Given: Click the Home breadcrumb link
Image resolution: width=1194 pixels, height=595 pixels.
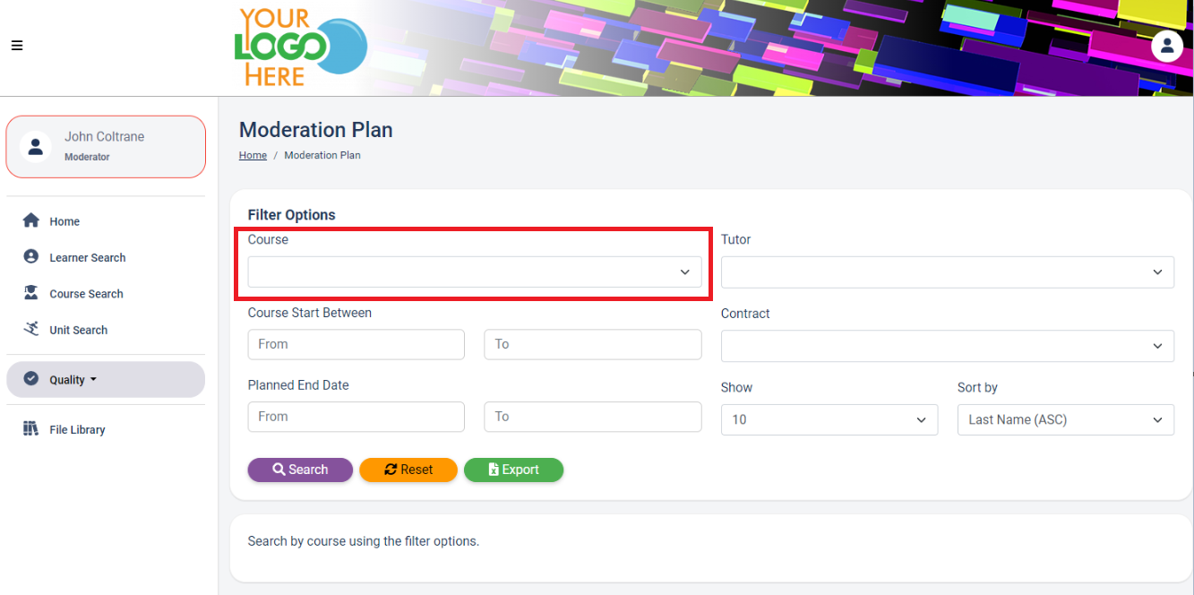Looking at the screenshot, I should click(x=253, y=155).
